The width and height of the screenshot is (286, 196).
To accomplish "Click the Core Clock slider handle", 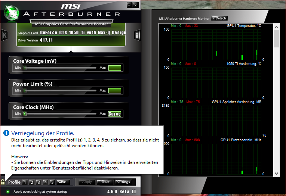I will click(x=25, y=113).
